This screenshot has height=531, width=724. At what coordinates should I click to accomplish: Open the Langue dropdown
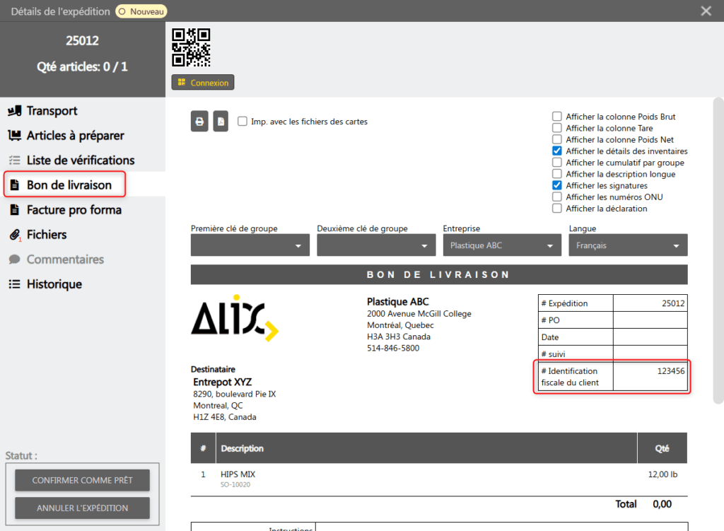[628, 245]
